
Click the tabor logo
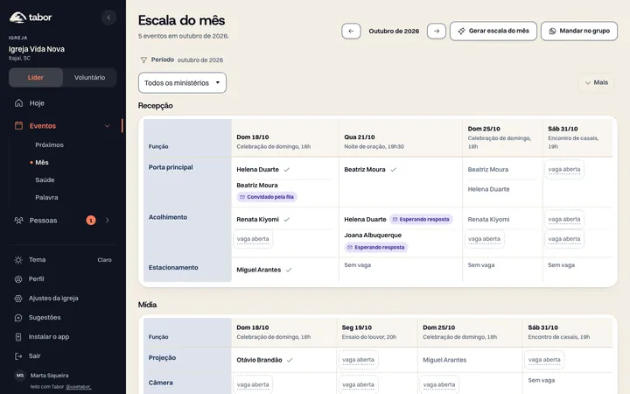pos(31,18)
